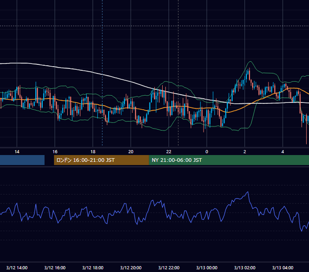Click the oscillator line peak near 3/13 02:00
309x272 pixels.
tap(248, 192)
